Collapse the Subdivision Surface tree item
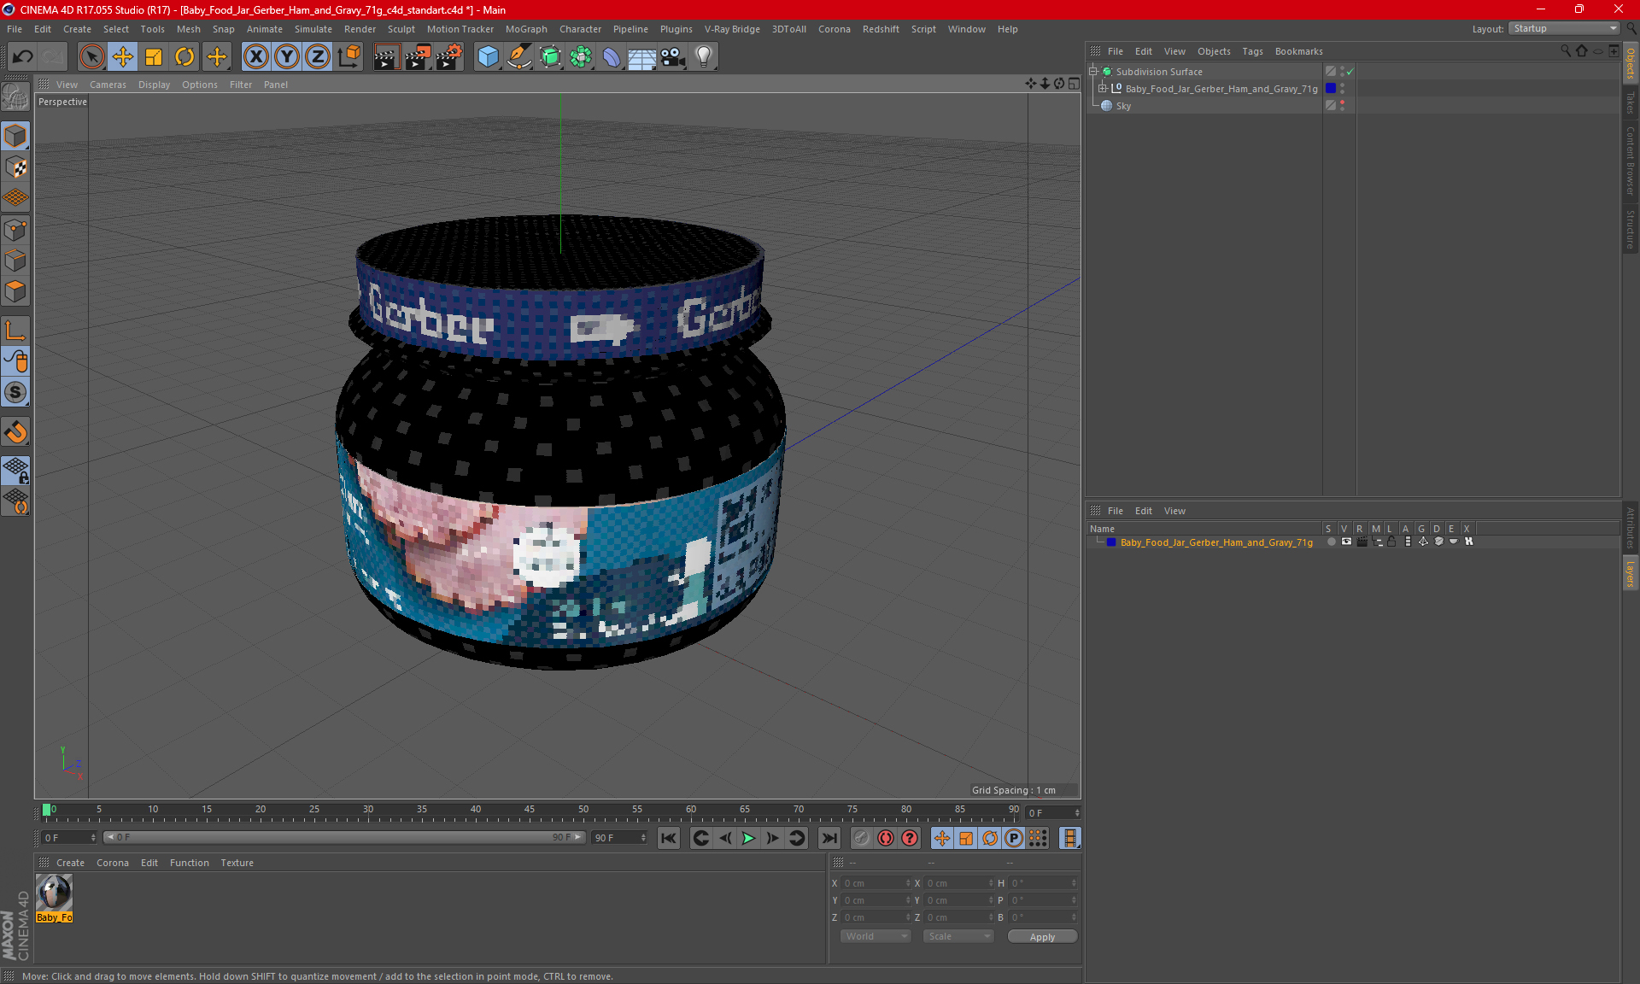Screen dimensions: 1640x984 tap(1092, 72)
